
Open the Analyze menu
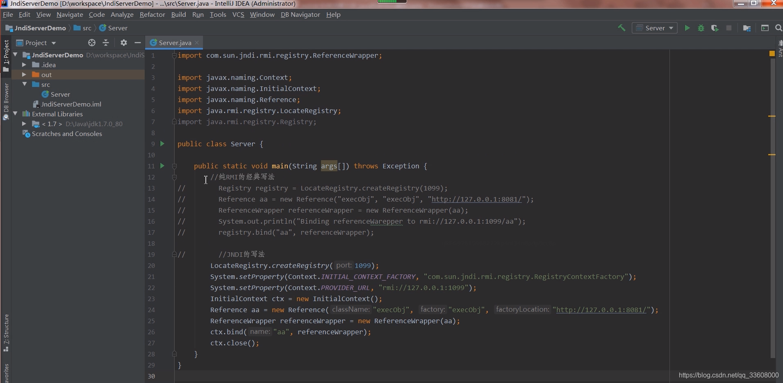122,14
